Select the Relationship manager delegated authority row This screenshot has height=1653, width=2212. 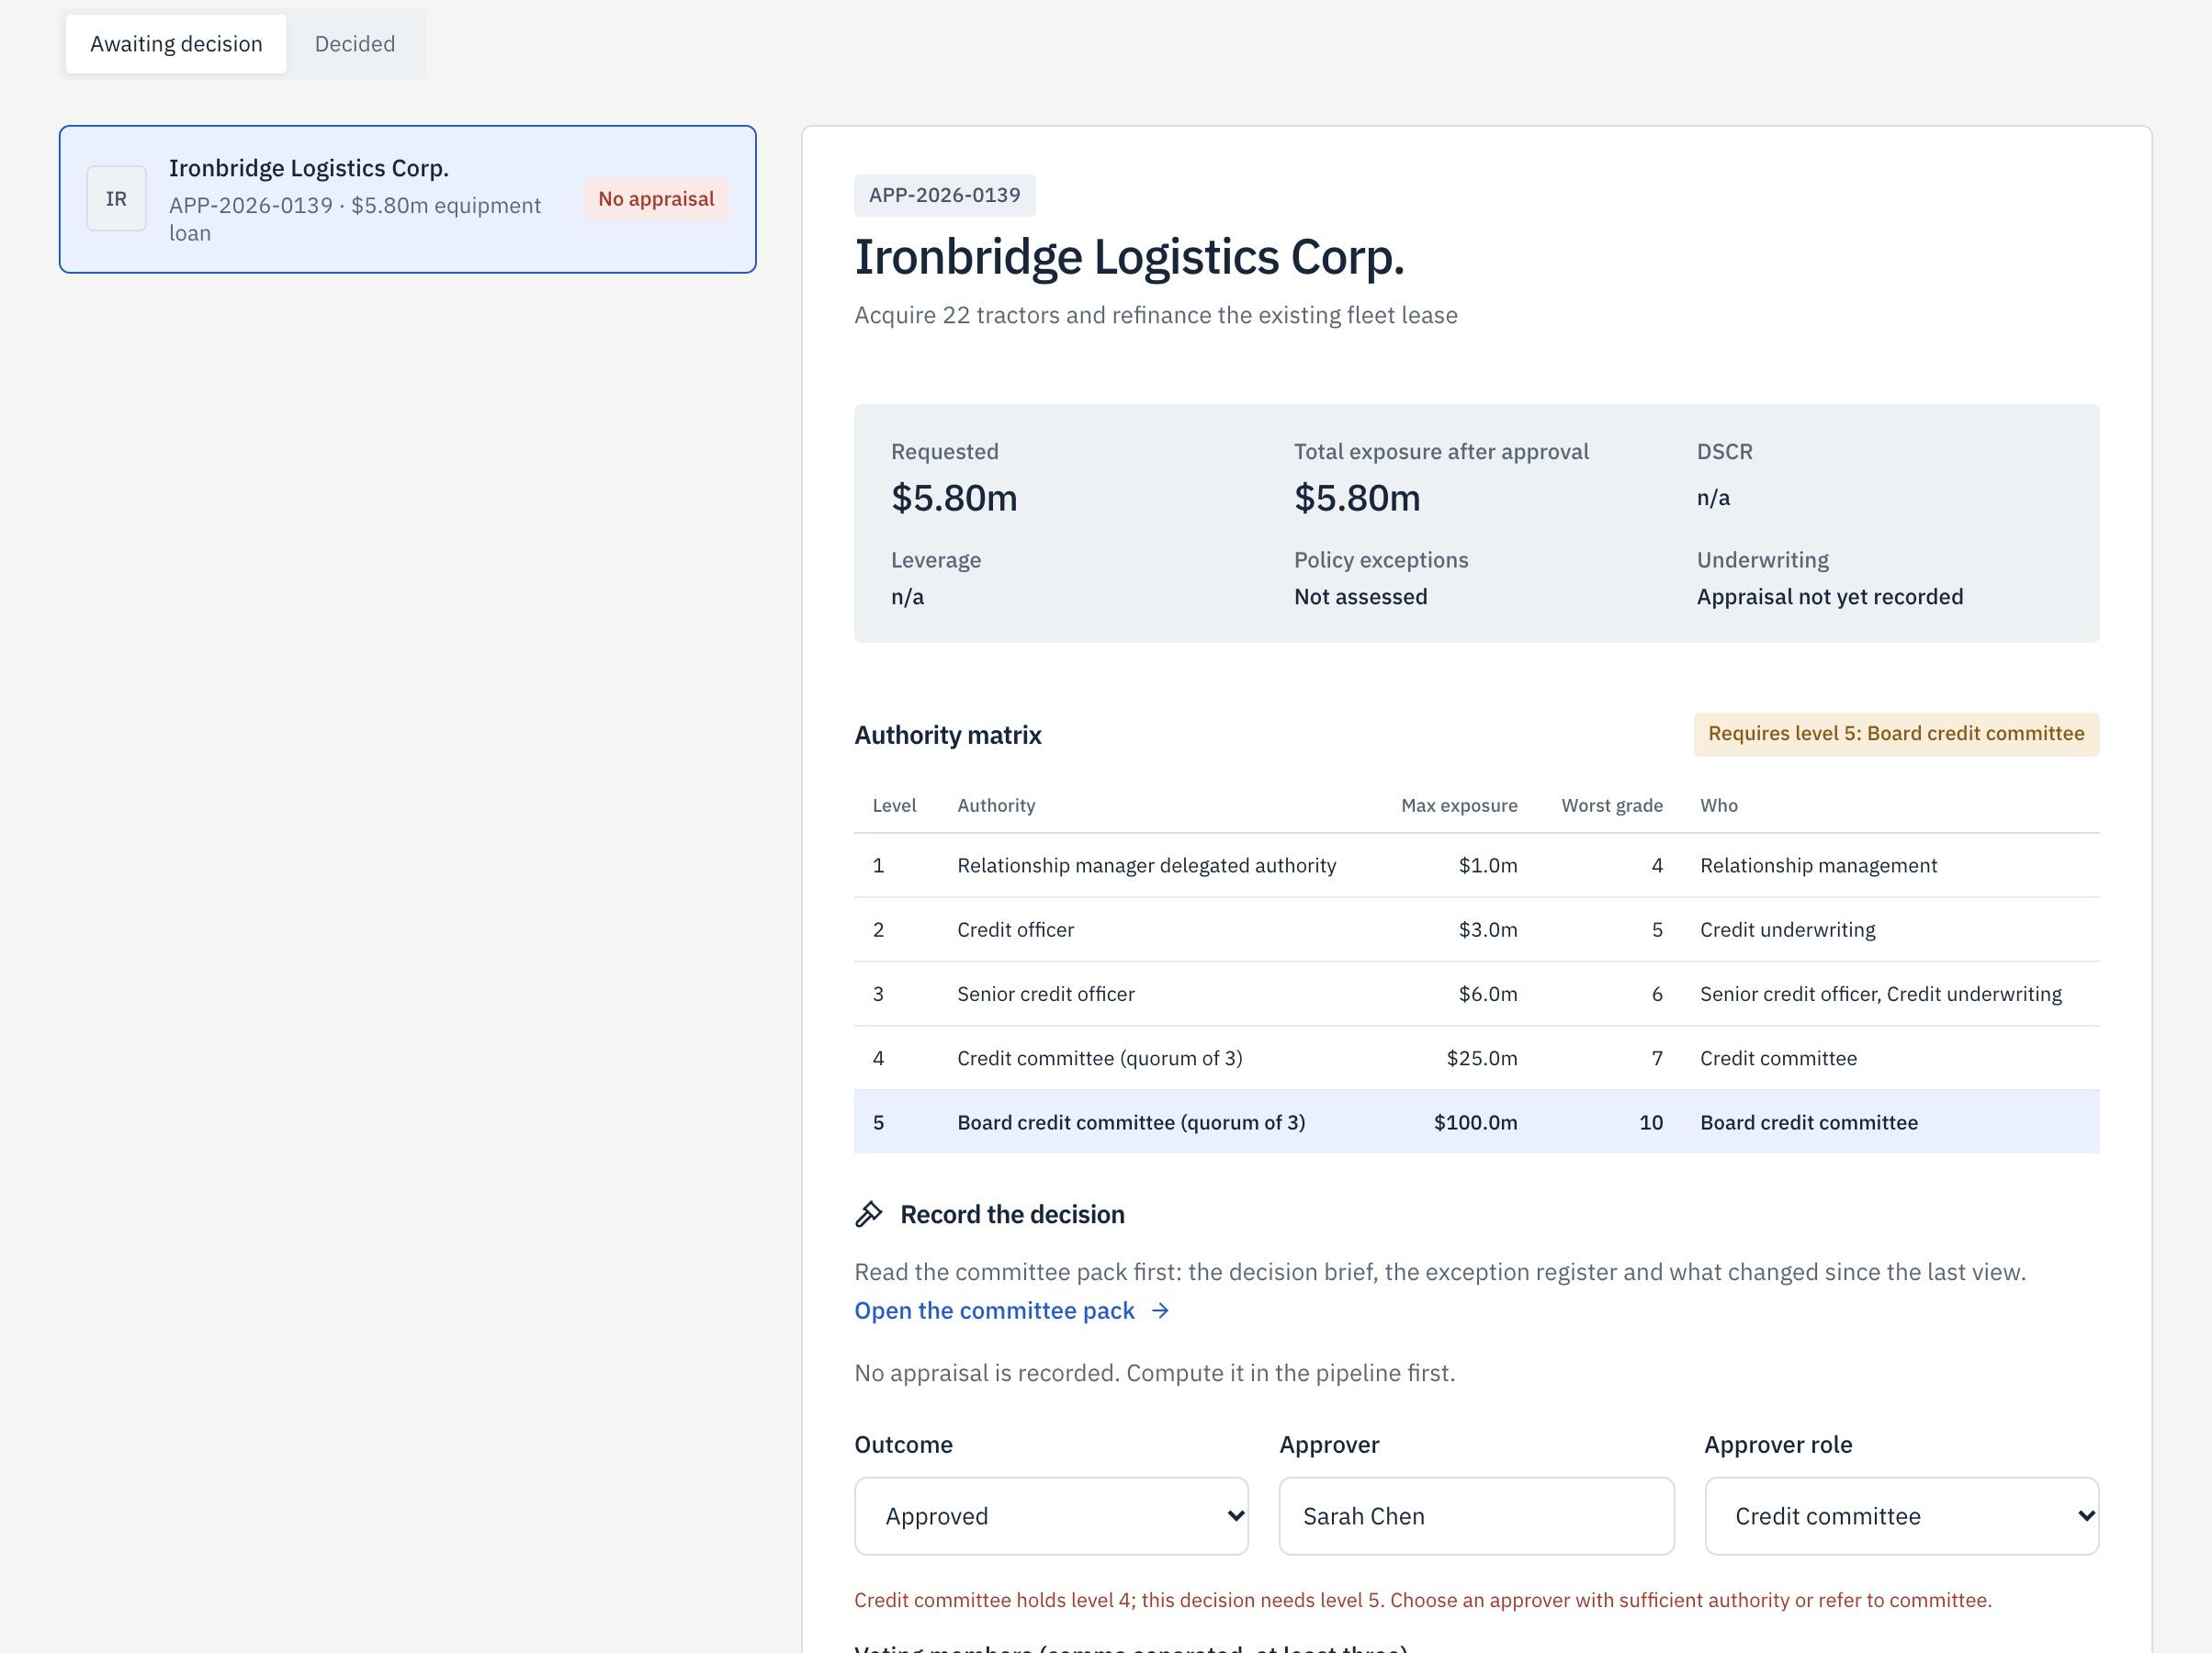pyautogui.click(x=1476, y=866)
